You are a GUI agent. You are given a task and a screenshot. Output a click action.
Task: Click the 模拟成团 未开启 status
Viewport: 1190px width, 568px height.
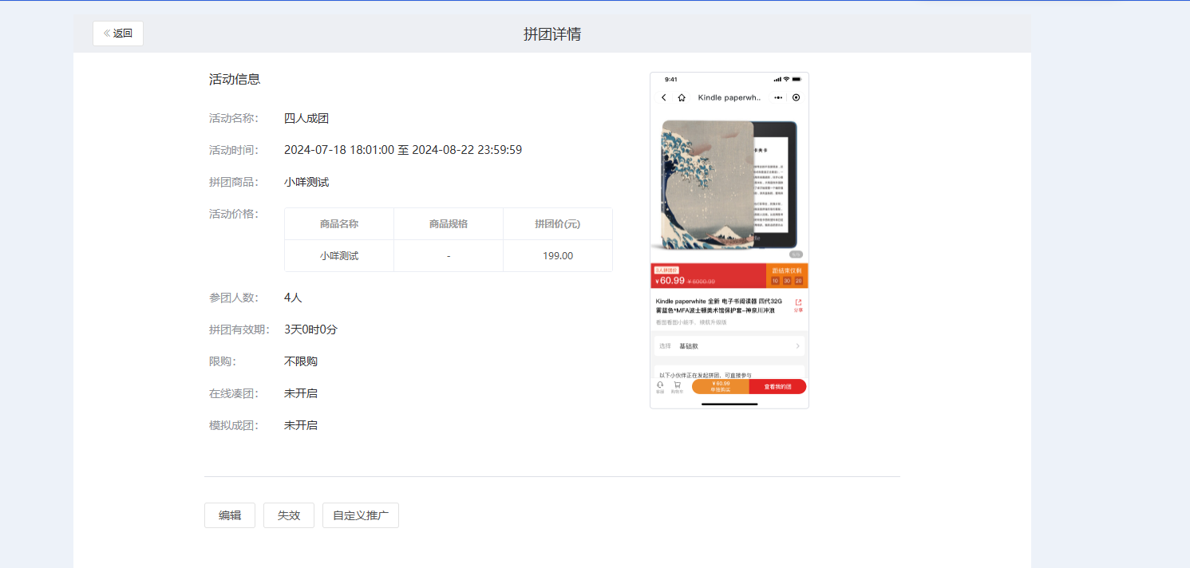coord(301,425)
